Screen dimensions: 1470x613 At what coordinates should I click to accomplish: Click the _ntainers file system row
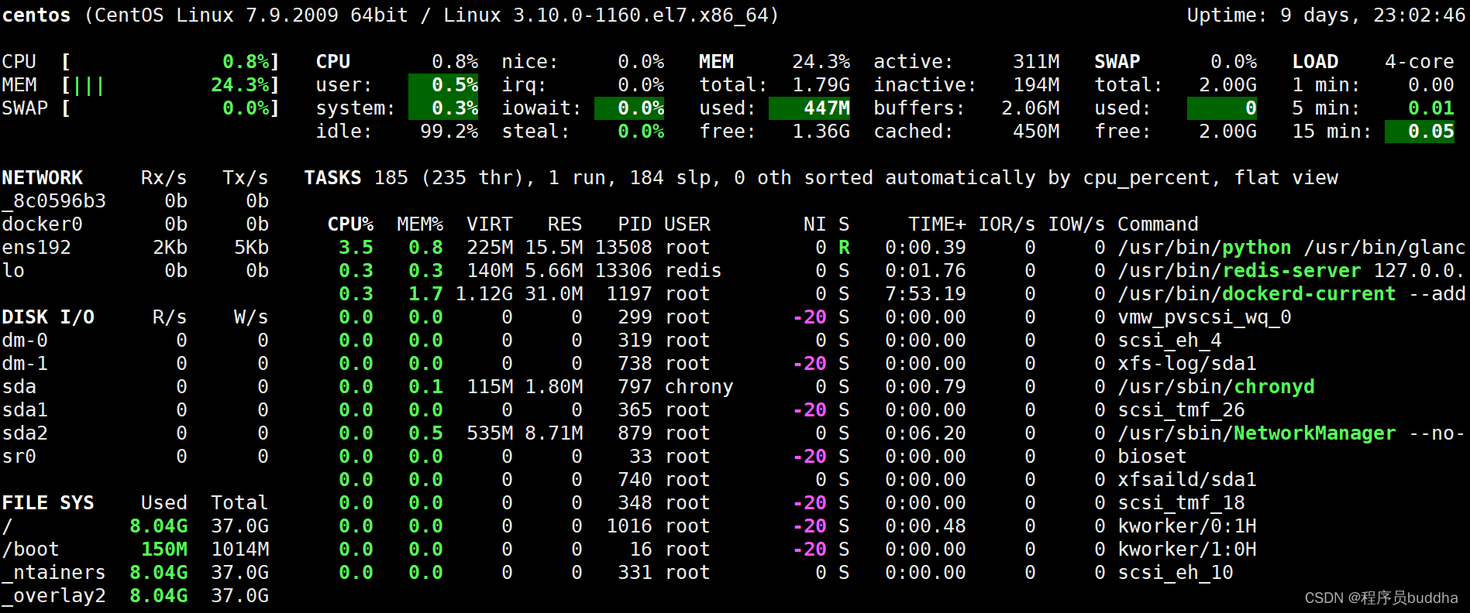[135, 573]
